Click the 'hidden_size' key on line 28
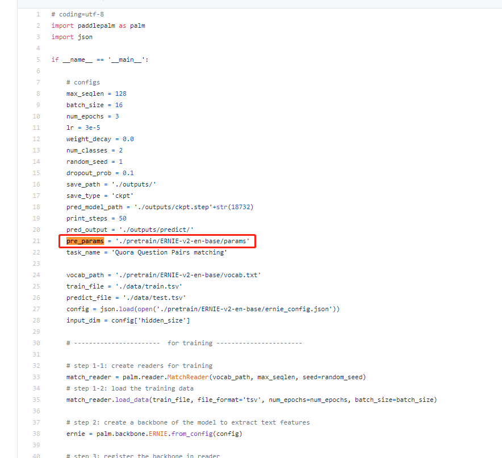Viewport: 502px width, 458px height. coord(162,321)
